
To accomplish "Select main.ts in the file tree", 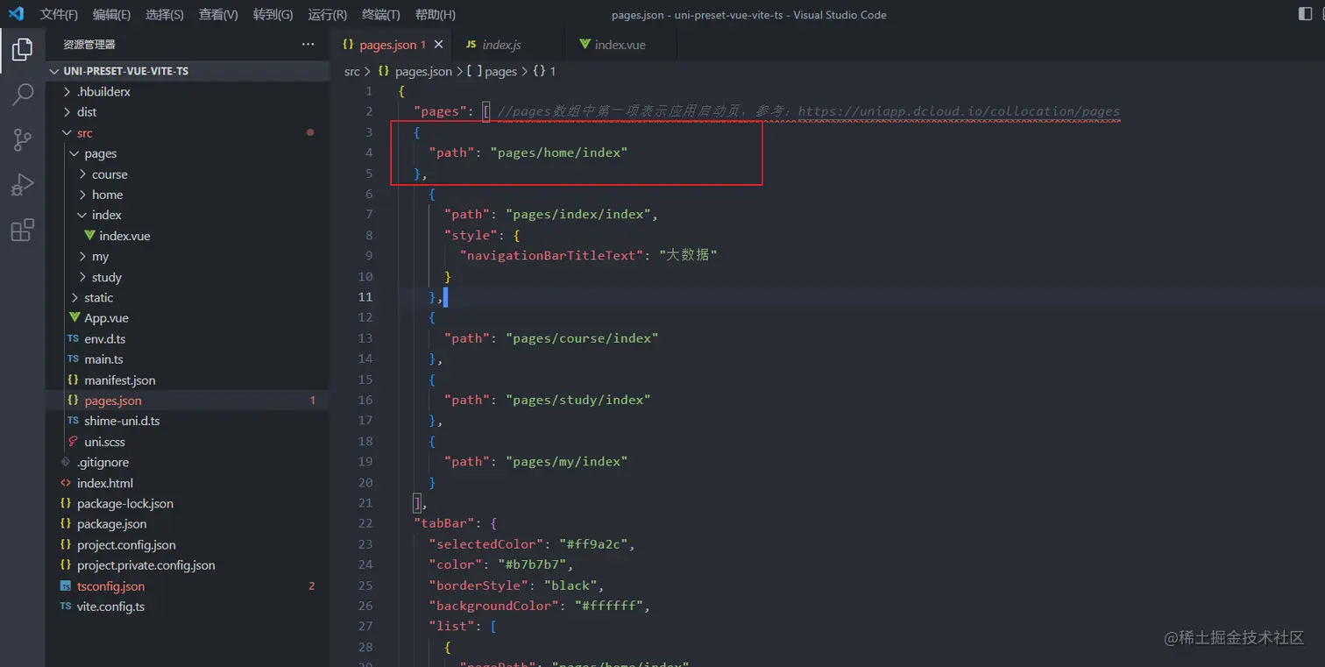I will (103, 359).
